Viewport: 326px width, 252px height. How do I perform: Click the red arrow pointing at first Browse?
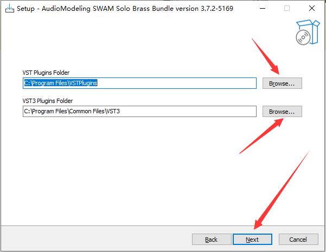click(x=265, y=56)
